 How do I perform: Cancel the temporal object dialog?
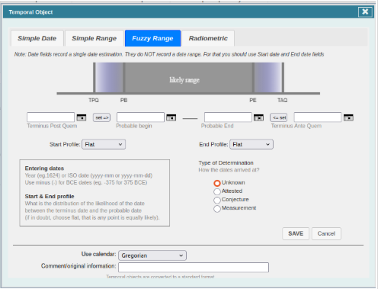click(326, 233)
